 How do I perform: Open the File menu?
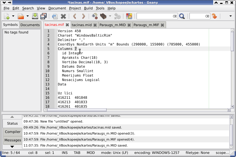tap(7, 8)
